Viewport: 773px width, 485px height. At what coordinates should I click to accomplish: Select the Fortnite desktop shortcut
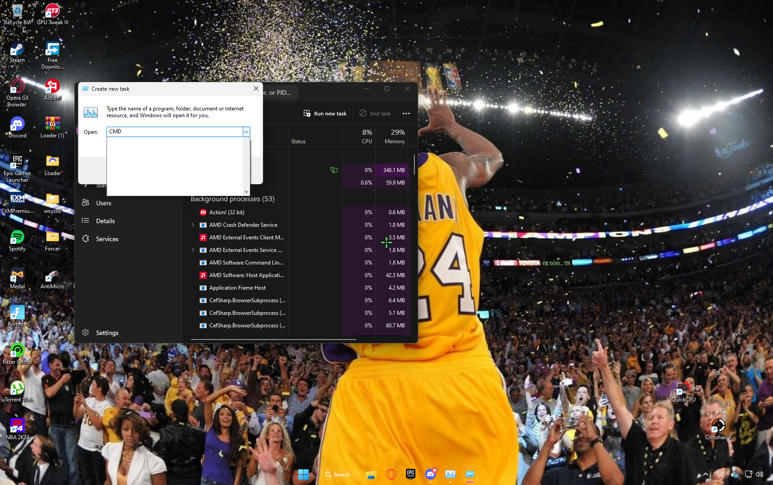pos(17,316)
